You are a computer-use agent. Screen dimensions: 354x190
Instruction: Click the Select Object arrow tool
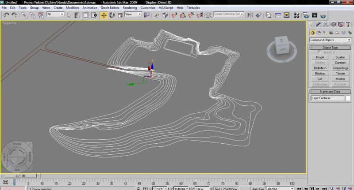pos(69,15)
